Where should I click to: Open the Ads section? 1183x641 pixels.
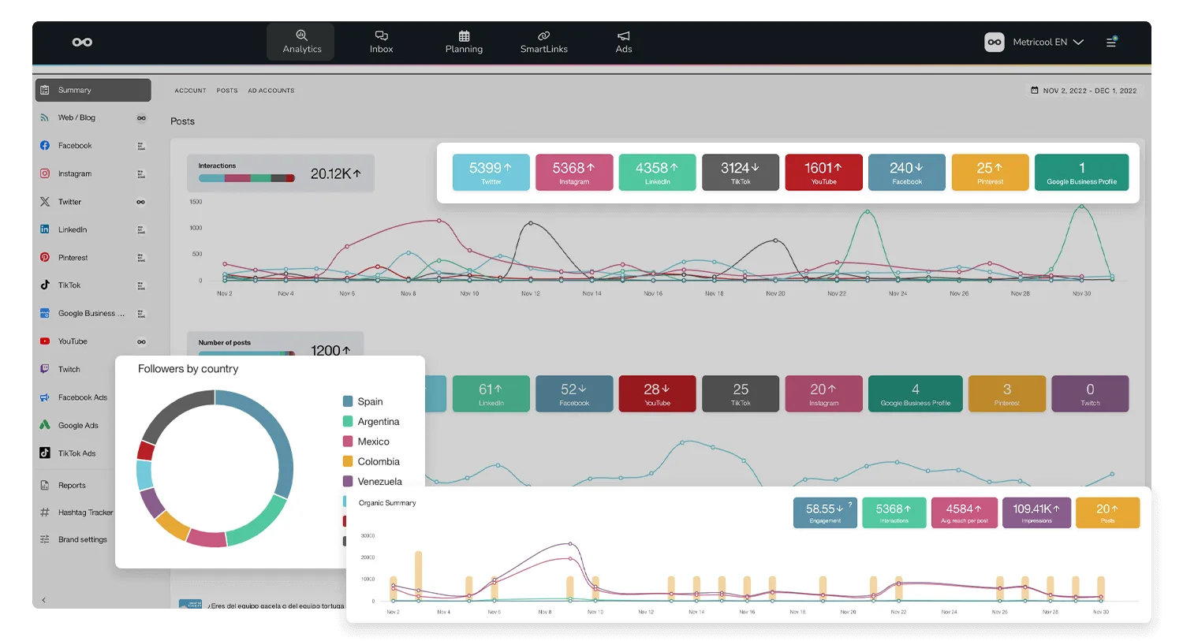624,42
